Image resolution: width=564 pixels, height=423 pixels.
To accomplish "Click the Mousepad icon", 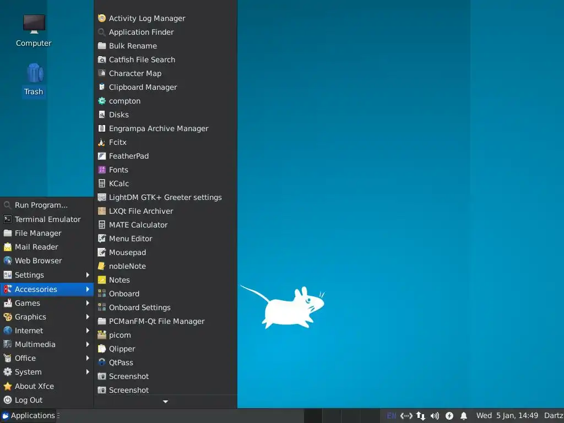I will pyautogui.click(x=102, y=252).
